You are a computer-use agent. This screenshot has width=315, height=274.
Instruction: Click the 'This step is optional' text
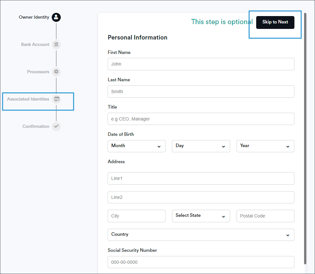(x=222, y=22)
